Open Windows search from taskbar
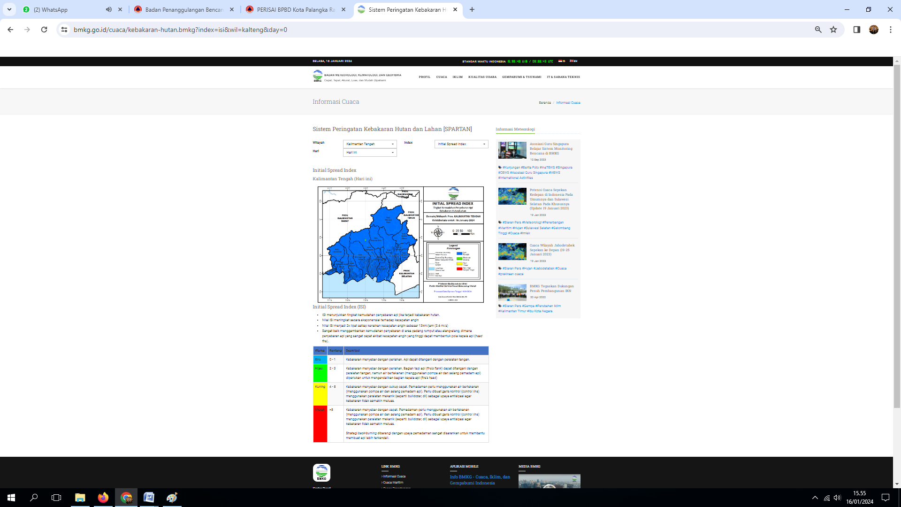The height and width of the screenshot is (507, 901). [34, 498]
